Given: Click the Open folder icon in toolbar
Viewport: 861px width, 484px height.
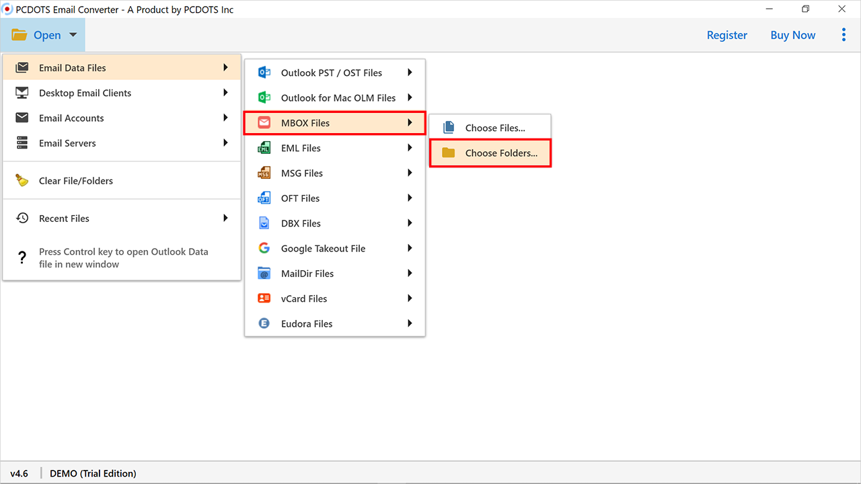Looking at the screenshot, I should point(20,35).
